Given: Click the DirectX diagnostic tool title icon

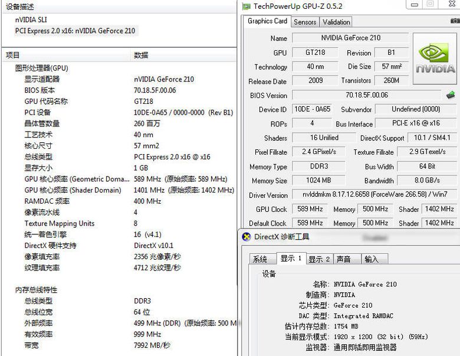Looking at the screenshot, I should coord(247,237).
